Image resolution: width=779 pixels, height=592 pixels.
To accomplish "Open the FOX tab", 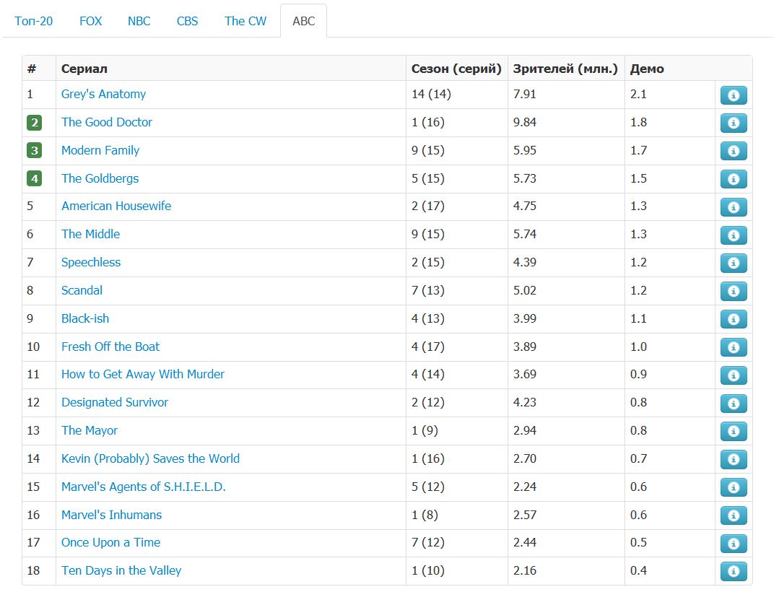I will 90,21.
